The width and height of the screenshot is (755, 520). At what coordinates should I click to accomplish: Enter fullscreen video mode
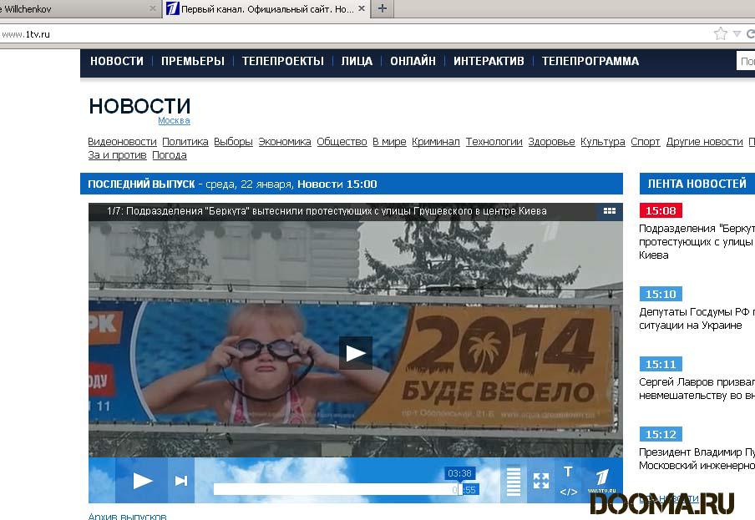541,481
